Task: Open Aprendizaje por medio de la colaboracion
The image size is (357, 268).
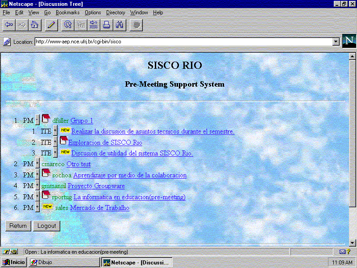Action: tap(130, 175)
